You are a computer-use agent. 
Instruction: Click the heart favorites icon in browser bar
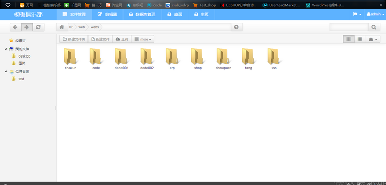point(8,5)
